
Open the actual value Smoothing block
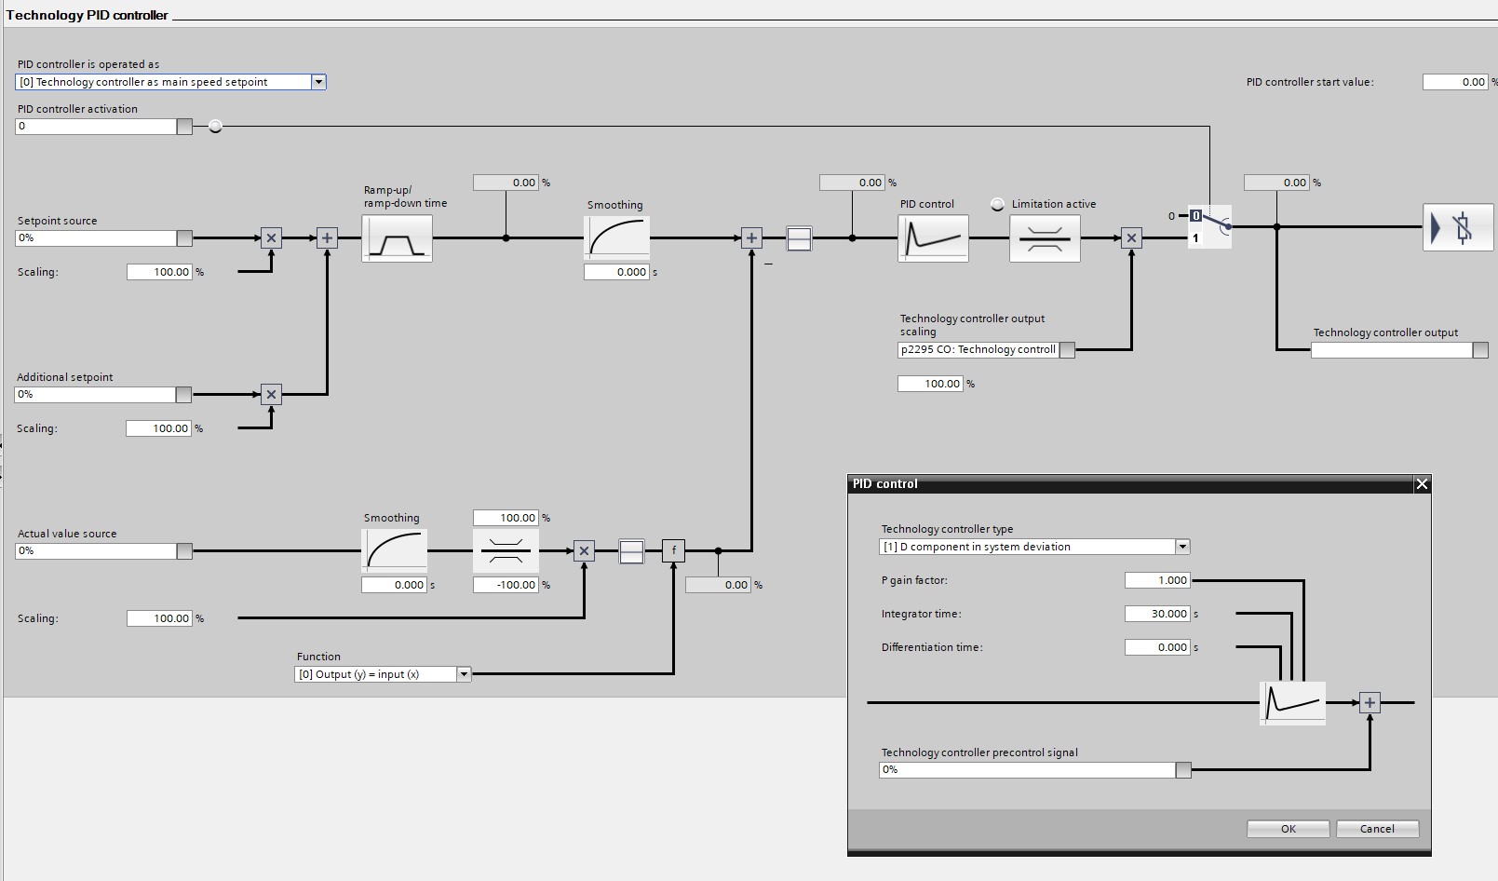pyautogui.click(x=394, y=551)
